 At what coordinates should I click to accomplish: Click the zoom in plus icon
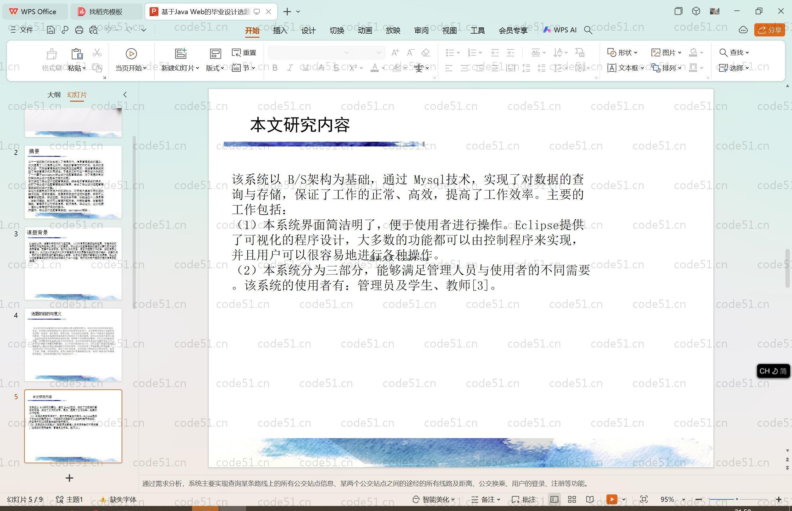coord(779,499)
